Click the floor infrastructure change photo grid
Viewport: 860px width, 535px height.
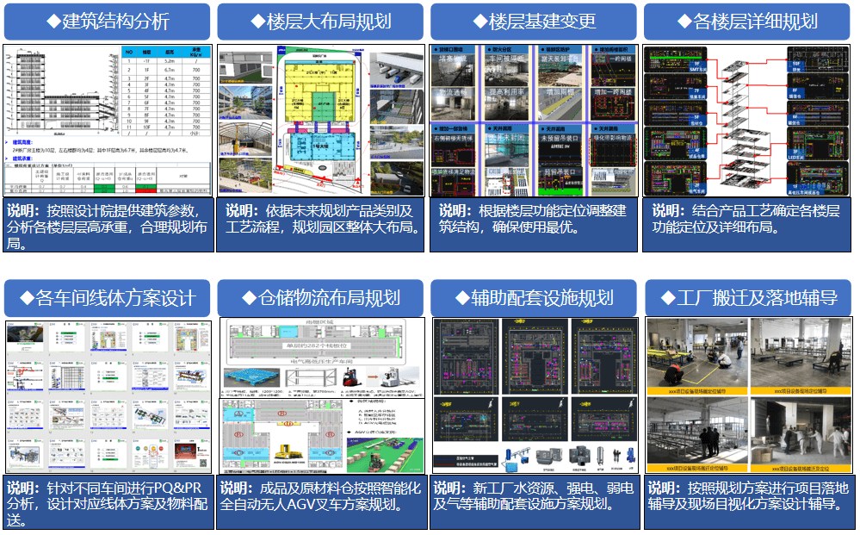click(534, 121)
